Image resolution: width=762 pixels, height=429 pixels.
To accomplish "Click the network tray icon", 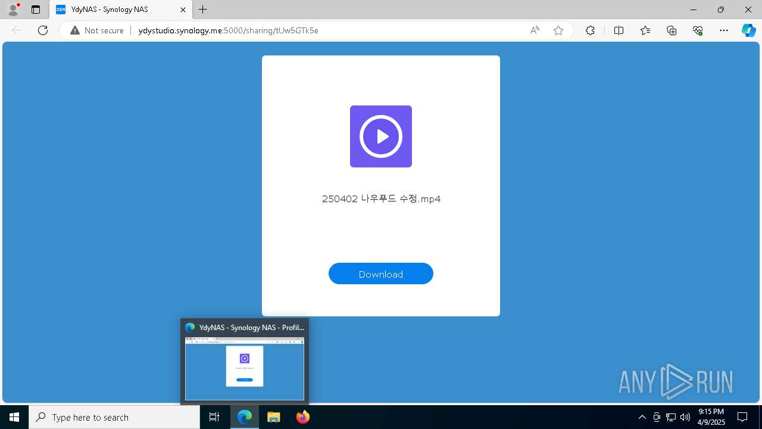I will coord(671,417).
